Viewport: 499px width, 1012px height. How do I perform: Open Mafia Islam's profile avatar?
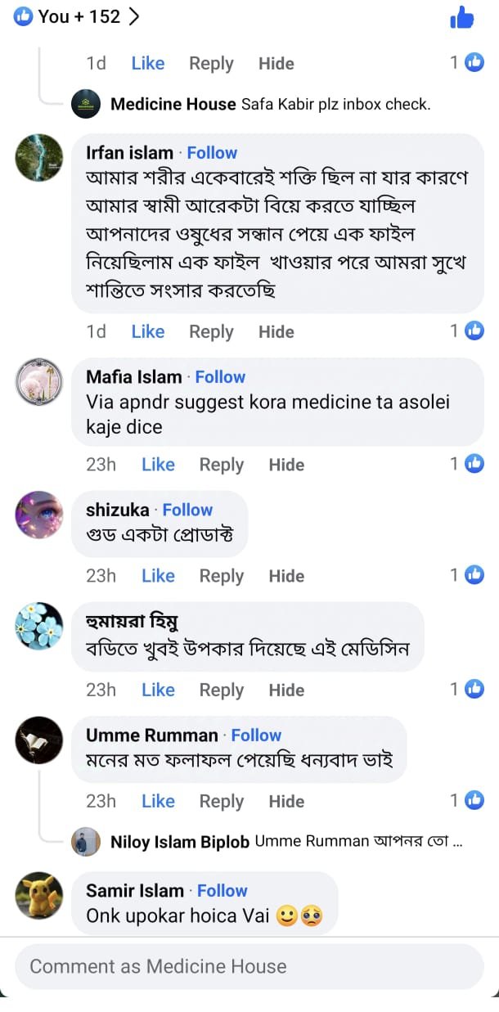coord(39,381)
